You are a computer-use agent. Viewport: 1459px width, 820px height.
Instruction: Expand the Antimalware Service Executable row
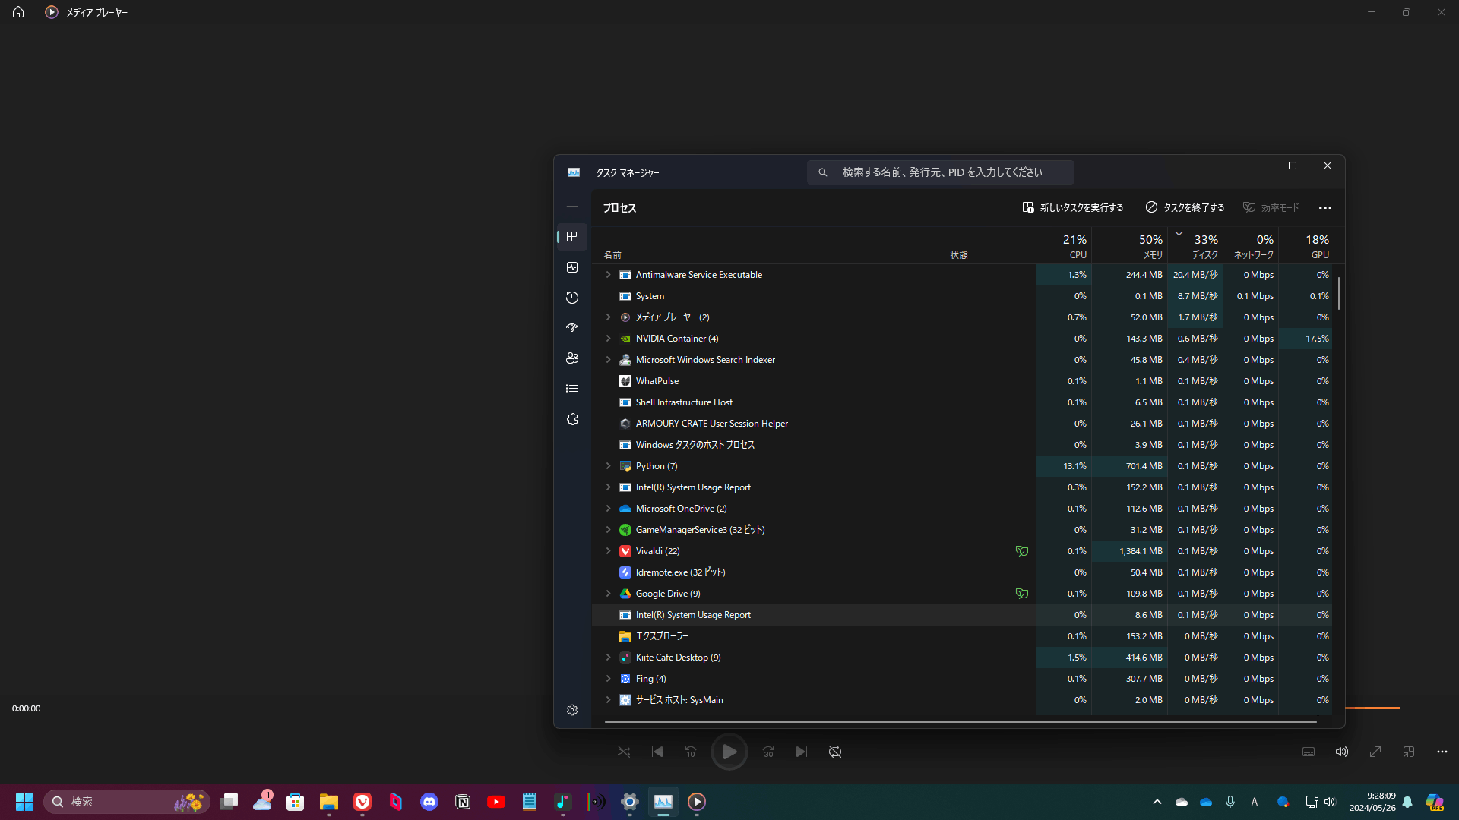608,275
